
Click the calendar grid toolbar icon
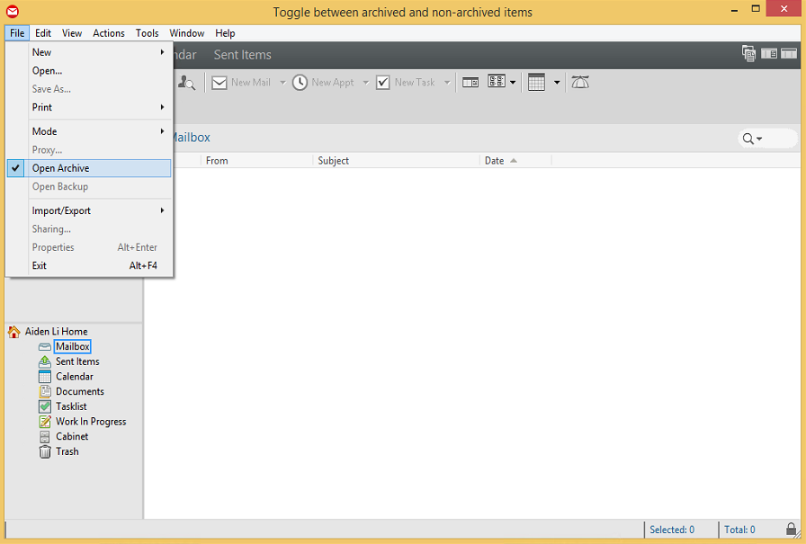(x=537, y=83)
